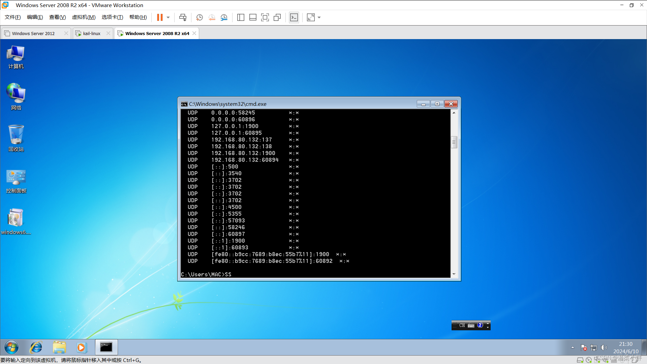Toggle the CH language indicator in taskbar
This screenshot has height=364, width=647.
463,325
